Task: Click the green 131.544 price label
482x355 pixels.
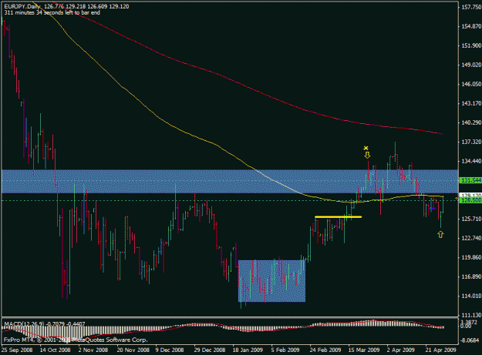Action: 470,180
